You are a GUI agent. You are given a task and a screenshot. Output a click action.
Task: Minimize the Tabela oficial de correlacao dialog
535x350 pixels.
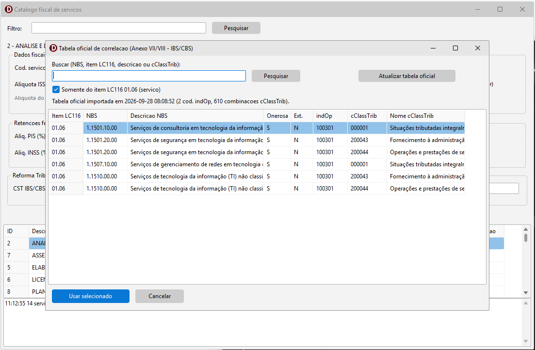[x=433, y=48]
